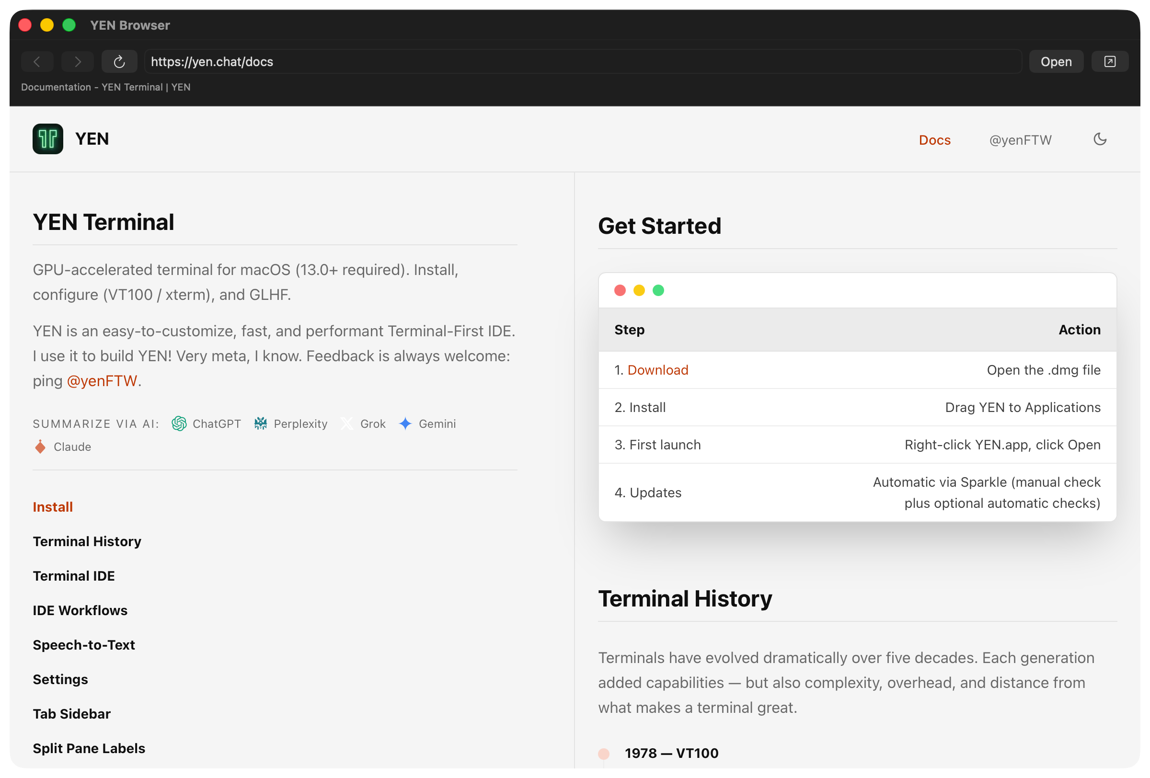Select Speech-to-Text in docs navigation
This screenshot has height=778, width=1150.
(84, 645)
